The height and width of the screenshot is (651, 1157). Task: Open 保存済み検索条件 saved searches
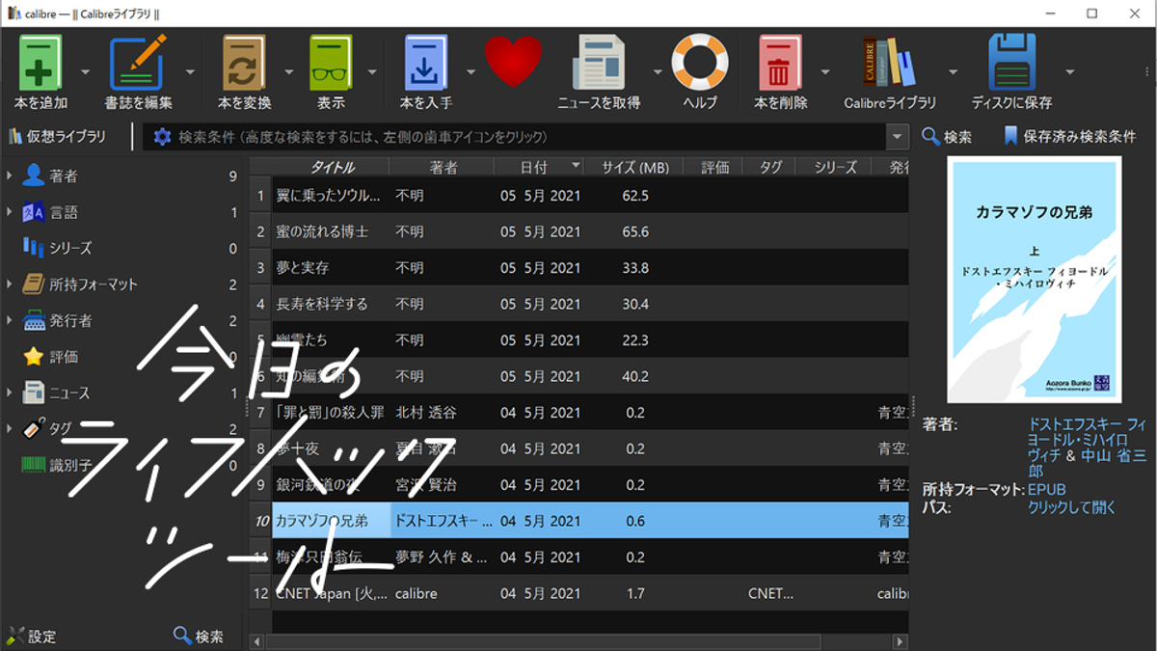(x=1070, y=137)
